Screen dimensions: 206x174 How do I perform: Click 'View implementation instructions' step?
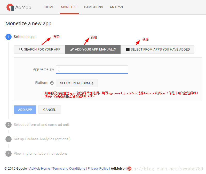(41, 153)
